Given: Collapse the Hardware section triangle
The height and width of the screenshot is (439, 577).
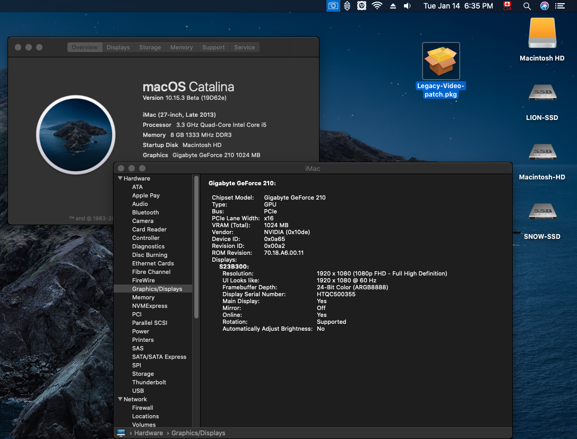Looking at the screenshot, I should click(x=120, y=178).
